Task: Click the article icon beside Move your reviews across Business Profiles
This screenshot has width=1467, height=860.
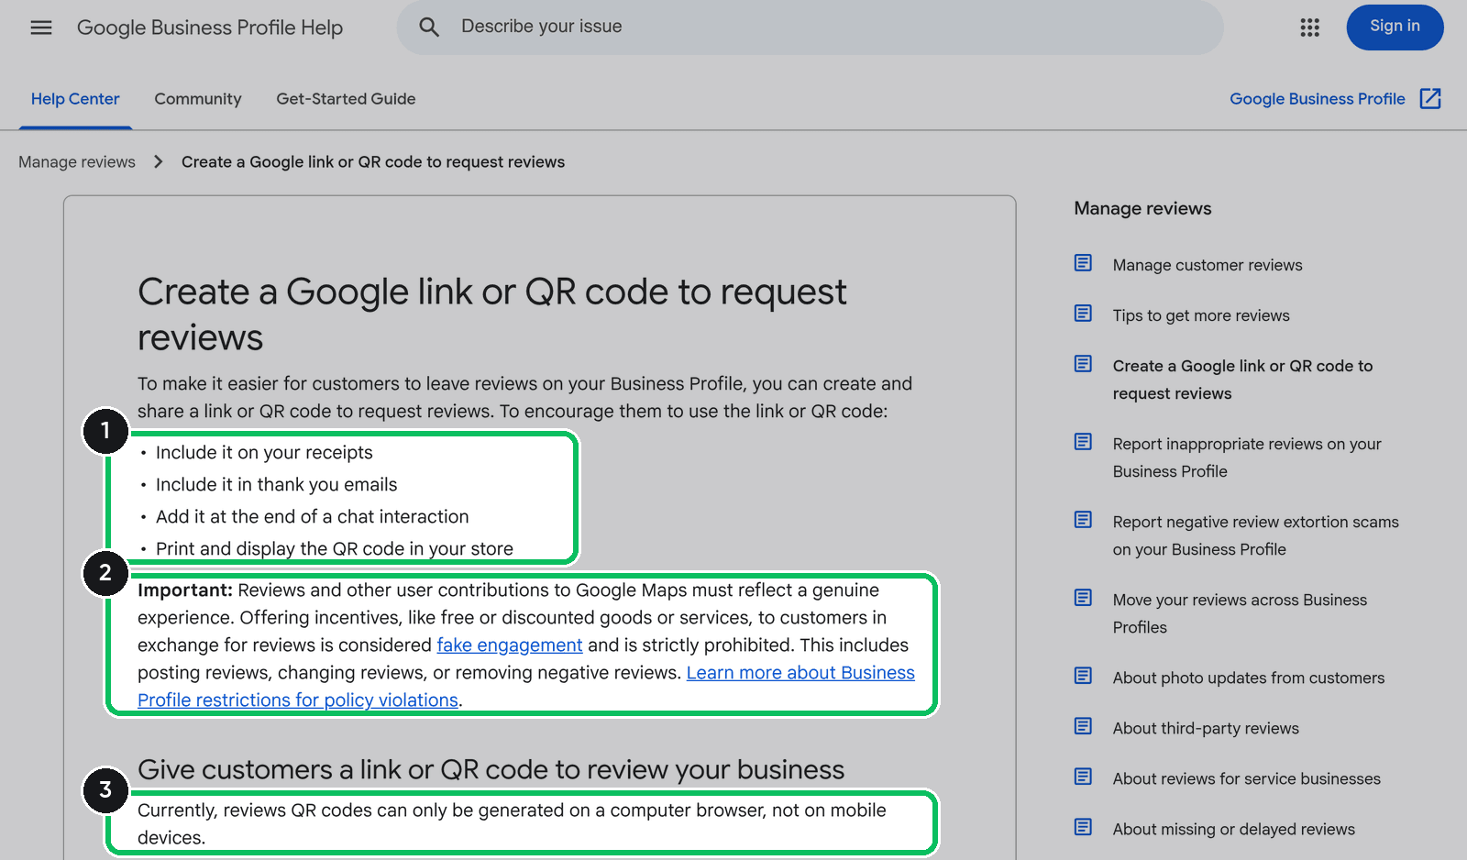Action: coord(1083,598)
